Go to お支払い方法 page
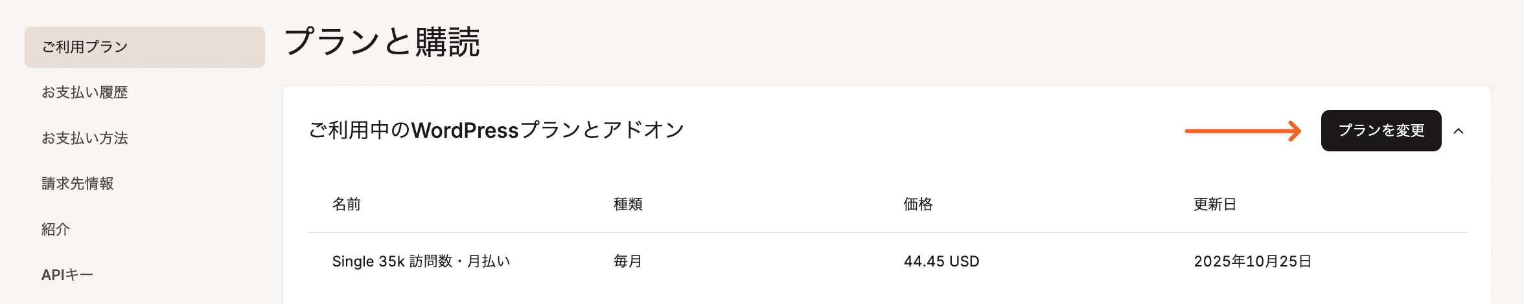Viewport: 1524px width, 304px height. point(85,138)
